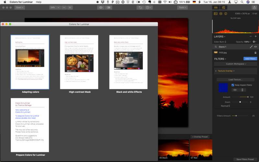Zoom out with the minus toolbar button
The image size is (259, 162).
pyautogui.click(x=64, y=7)
